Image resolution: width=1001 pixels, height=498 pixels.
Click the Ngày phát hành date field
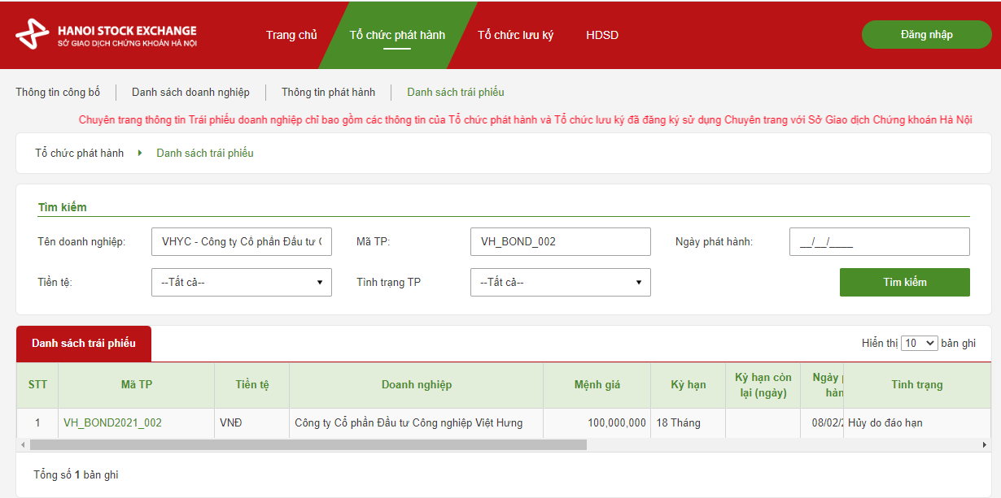(x=879, y=241)
